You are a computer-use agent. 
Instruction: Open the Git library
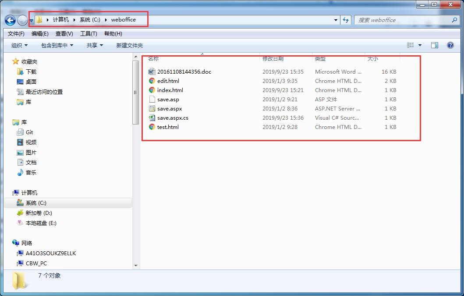point(29,132)
